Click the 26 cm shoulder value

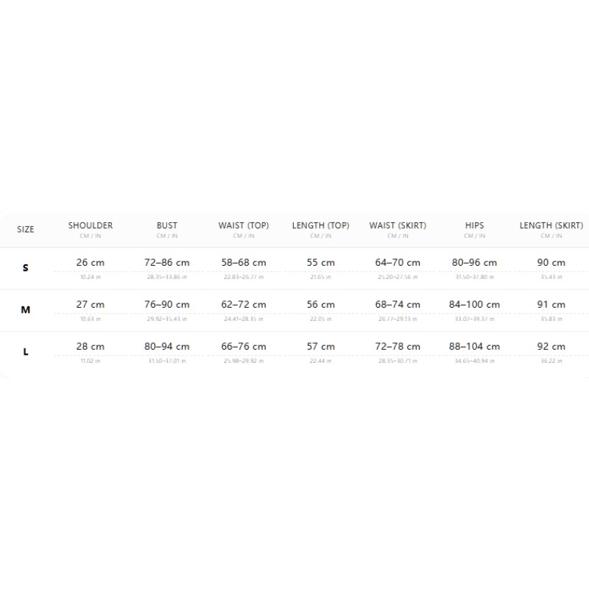coord(90,263)
